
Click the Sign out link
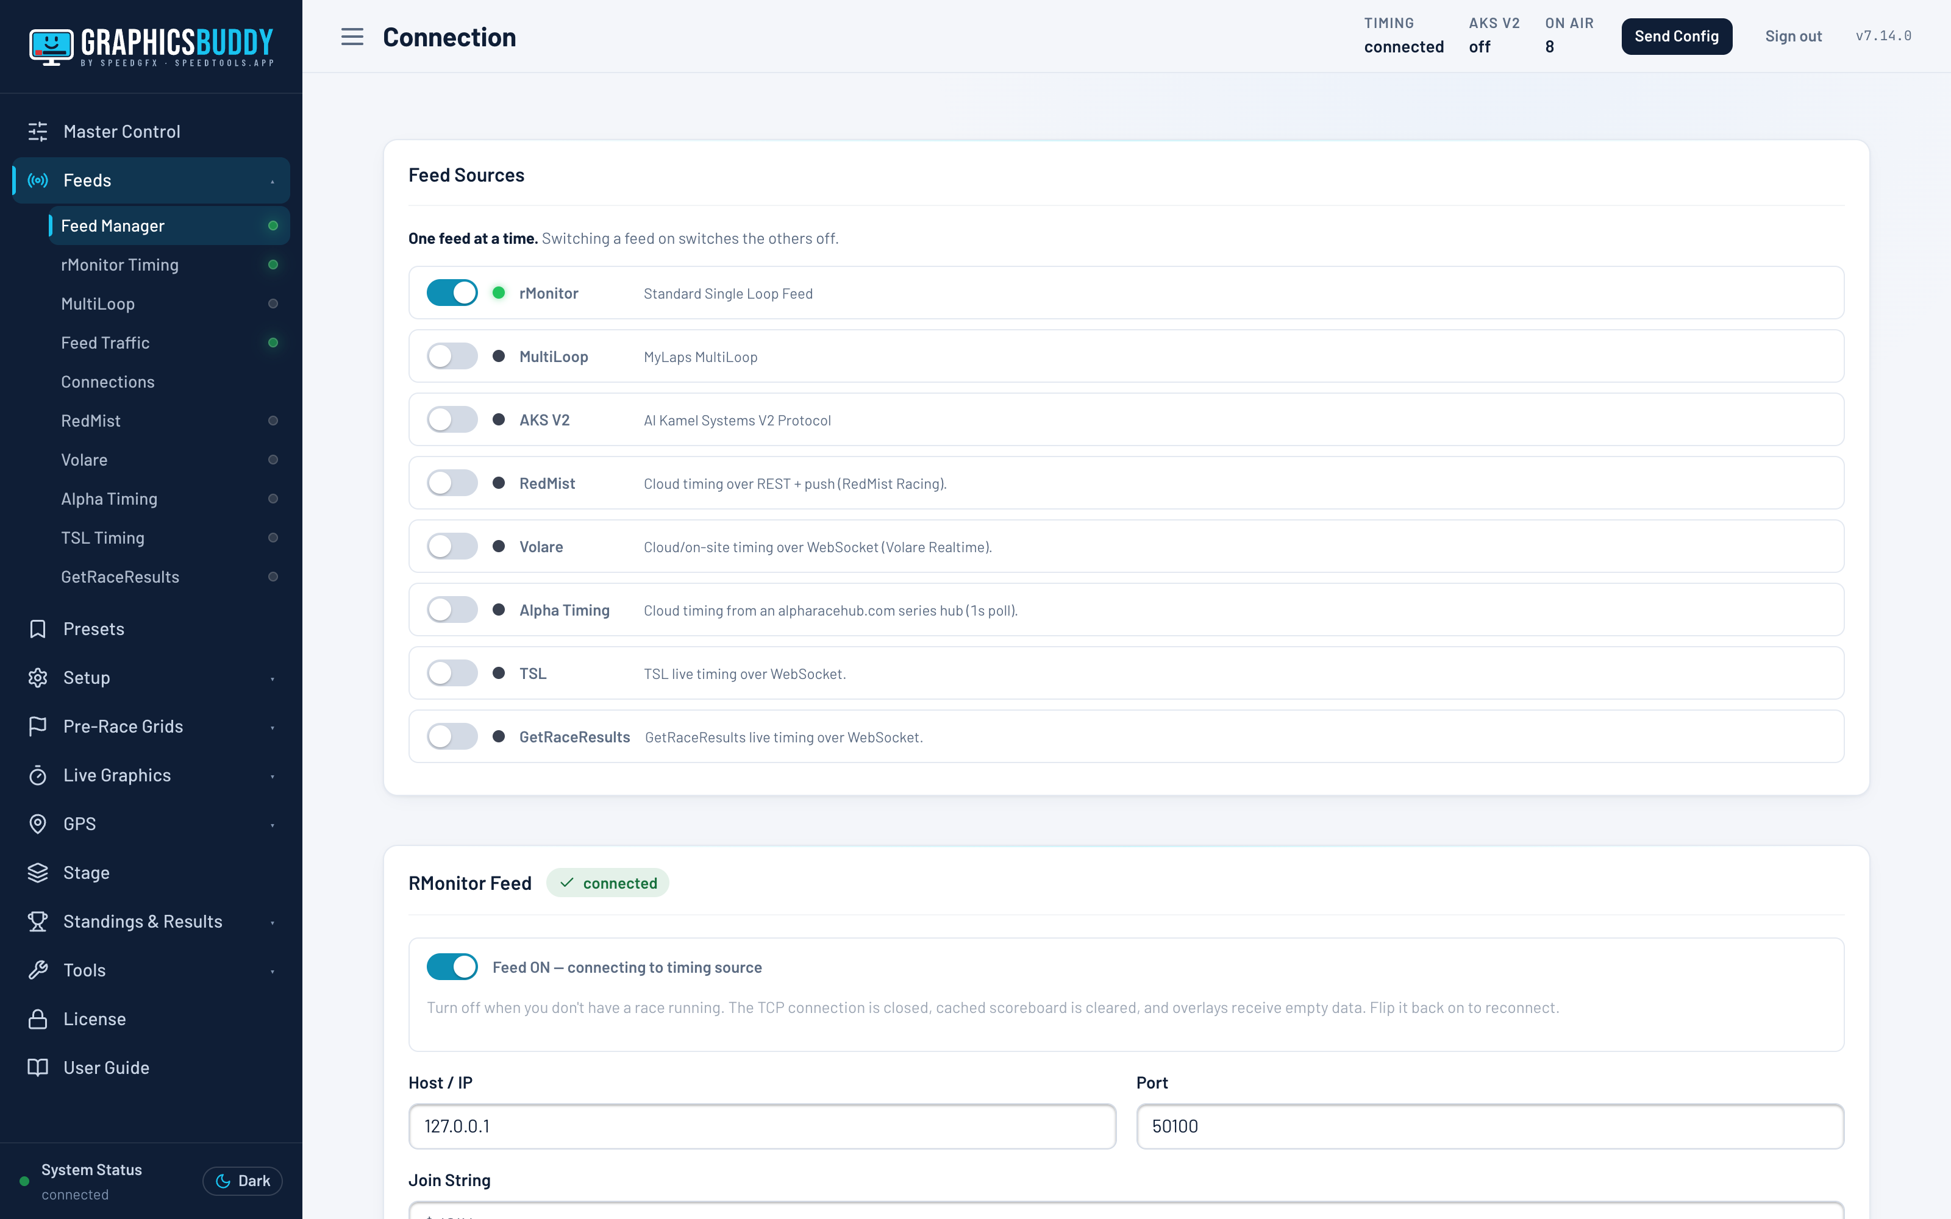point(1793,37)
